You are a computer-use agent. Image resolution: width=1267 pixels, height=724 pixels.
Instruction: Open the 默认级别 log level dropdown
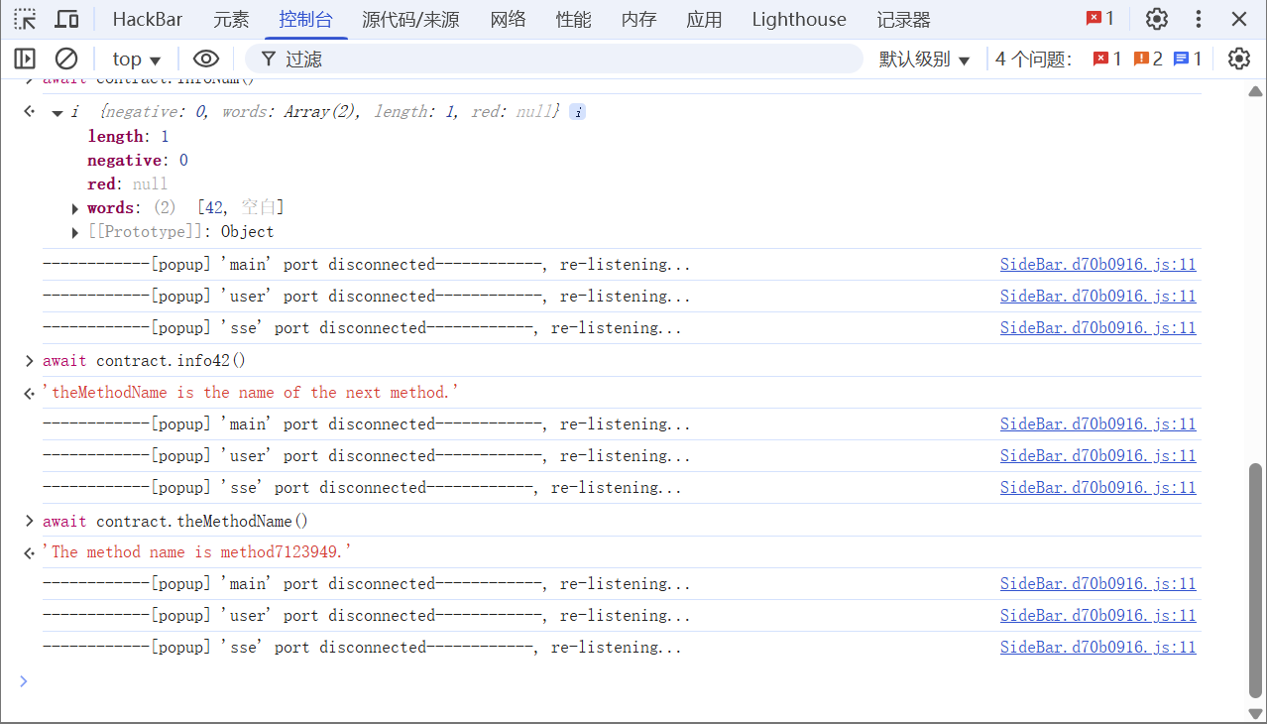(924, 60)
